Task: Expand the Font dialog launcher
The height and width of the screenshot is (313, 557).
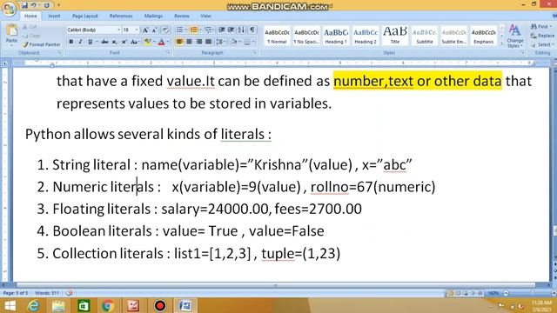Action: tap(168, 52)
